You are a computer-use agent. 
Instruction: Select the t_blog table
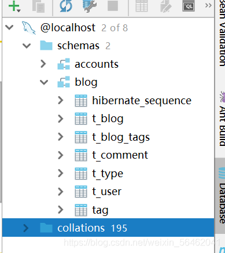click(108, 119)
